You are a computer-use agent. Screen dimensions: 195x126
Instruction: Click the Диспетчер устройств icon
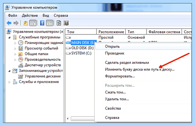21,65
